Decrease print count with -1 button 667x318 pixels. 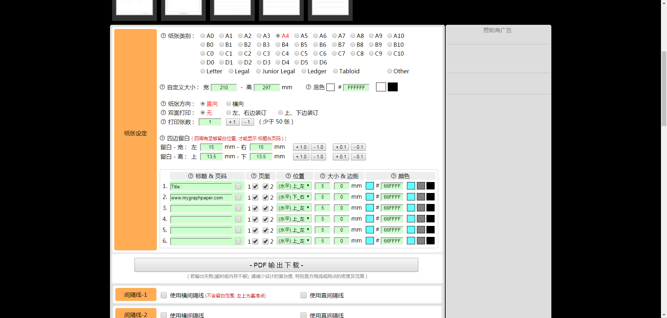pyautogui.click(x=248, y=122)
